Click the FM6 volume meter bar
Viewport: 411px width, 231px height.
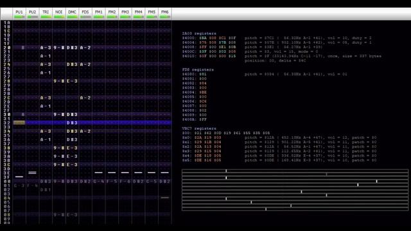(x=165, y=17)
